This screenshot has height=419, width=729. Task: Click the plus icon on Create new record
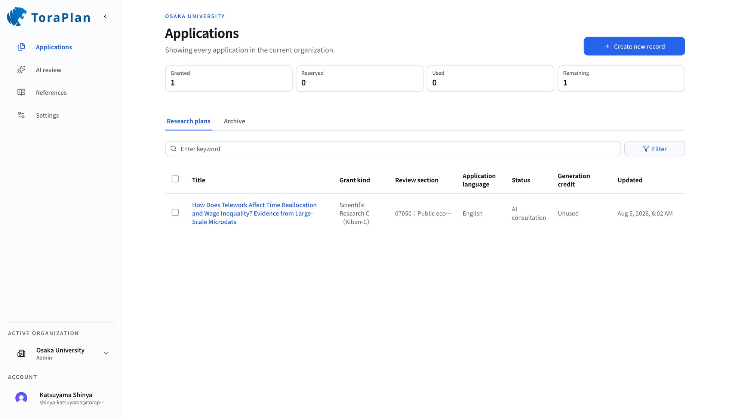tap(607, 46)
